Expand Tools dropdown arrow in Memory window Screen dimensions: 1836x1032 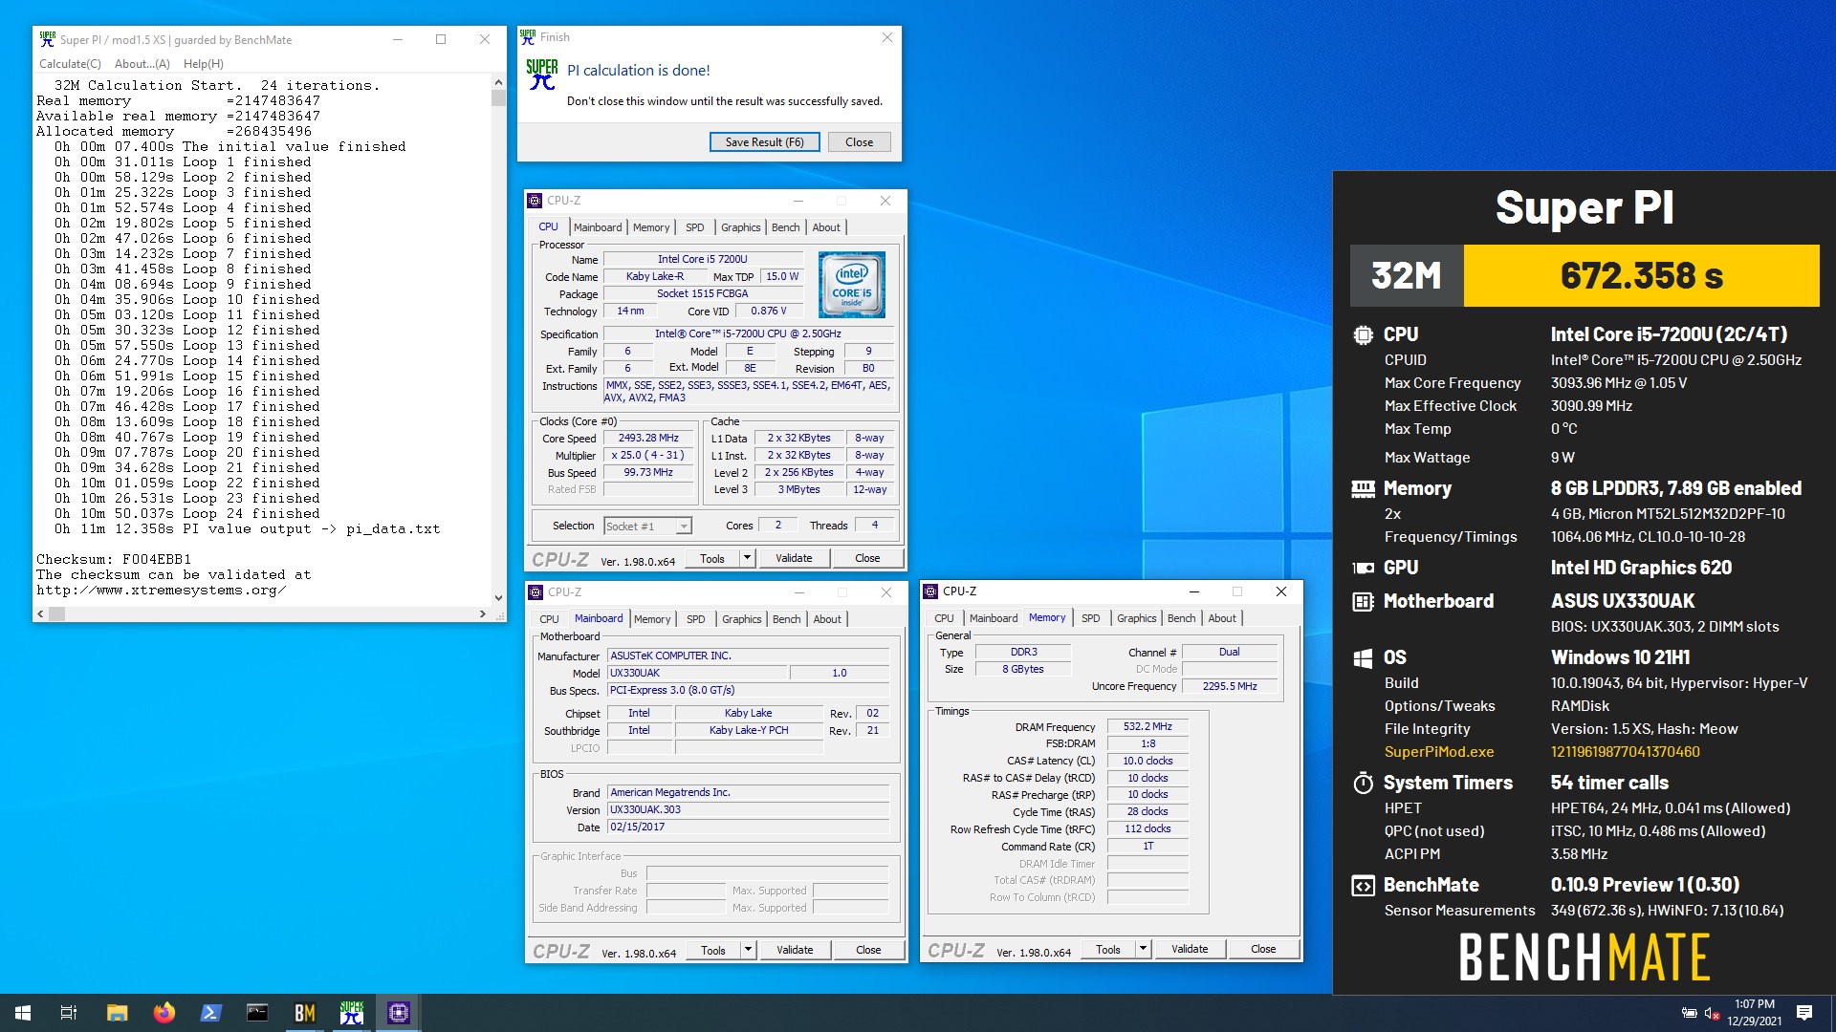click(x=1143, y=949)
